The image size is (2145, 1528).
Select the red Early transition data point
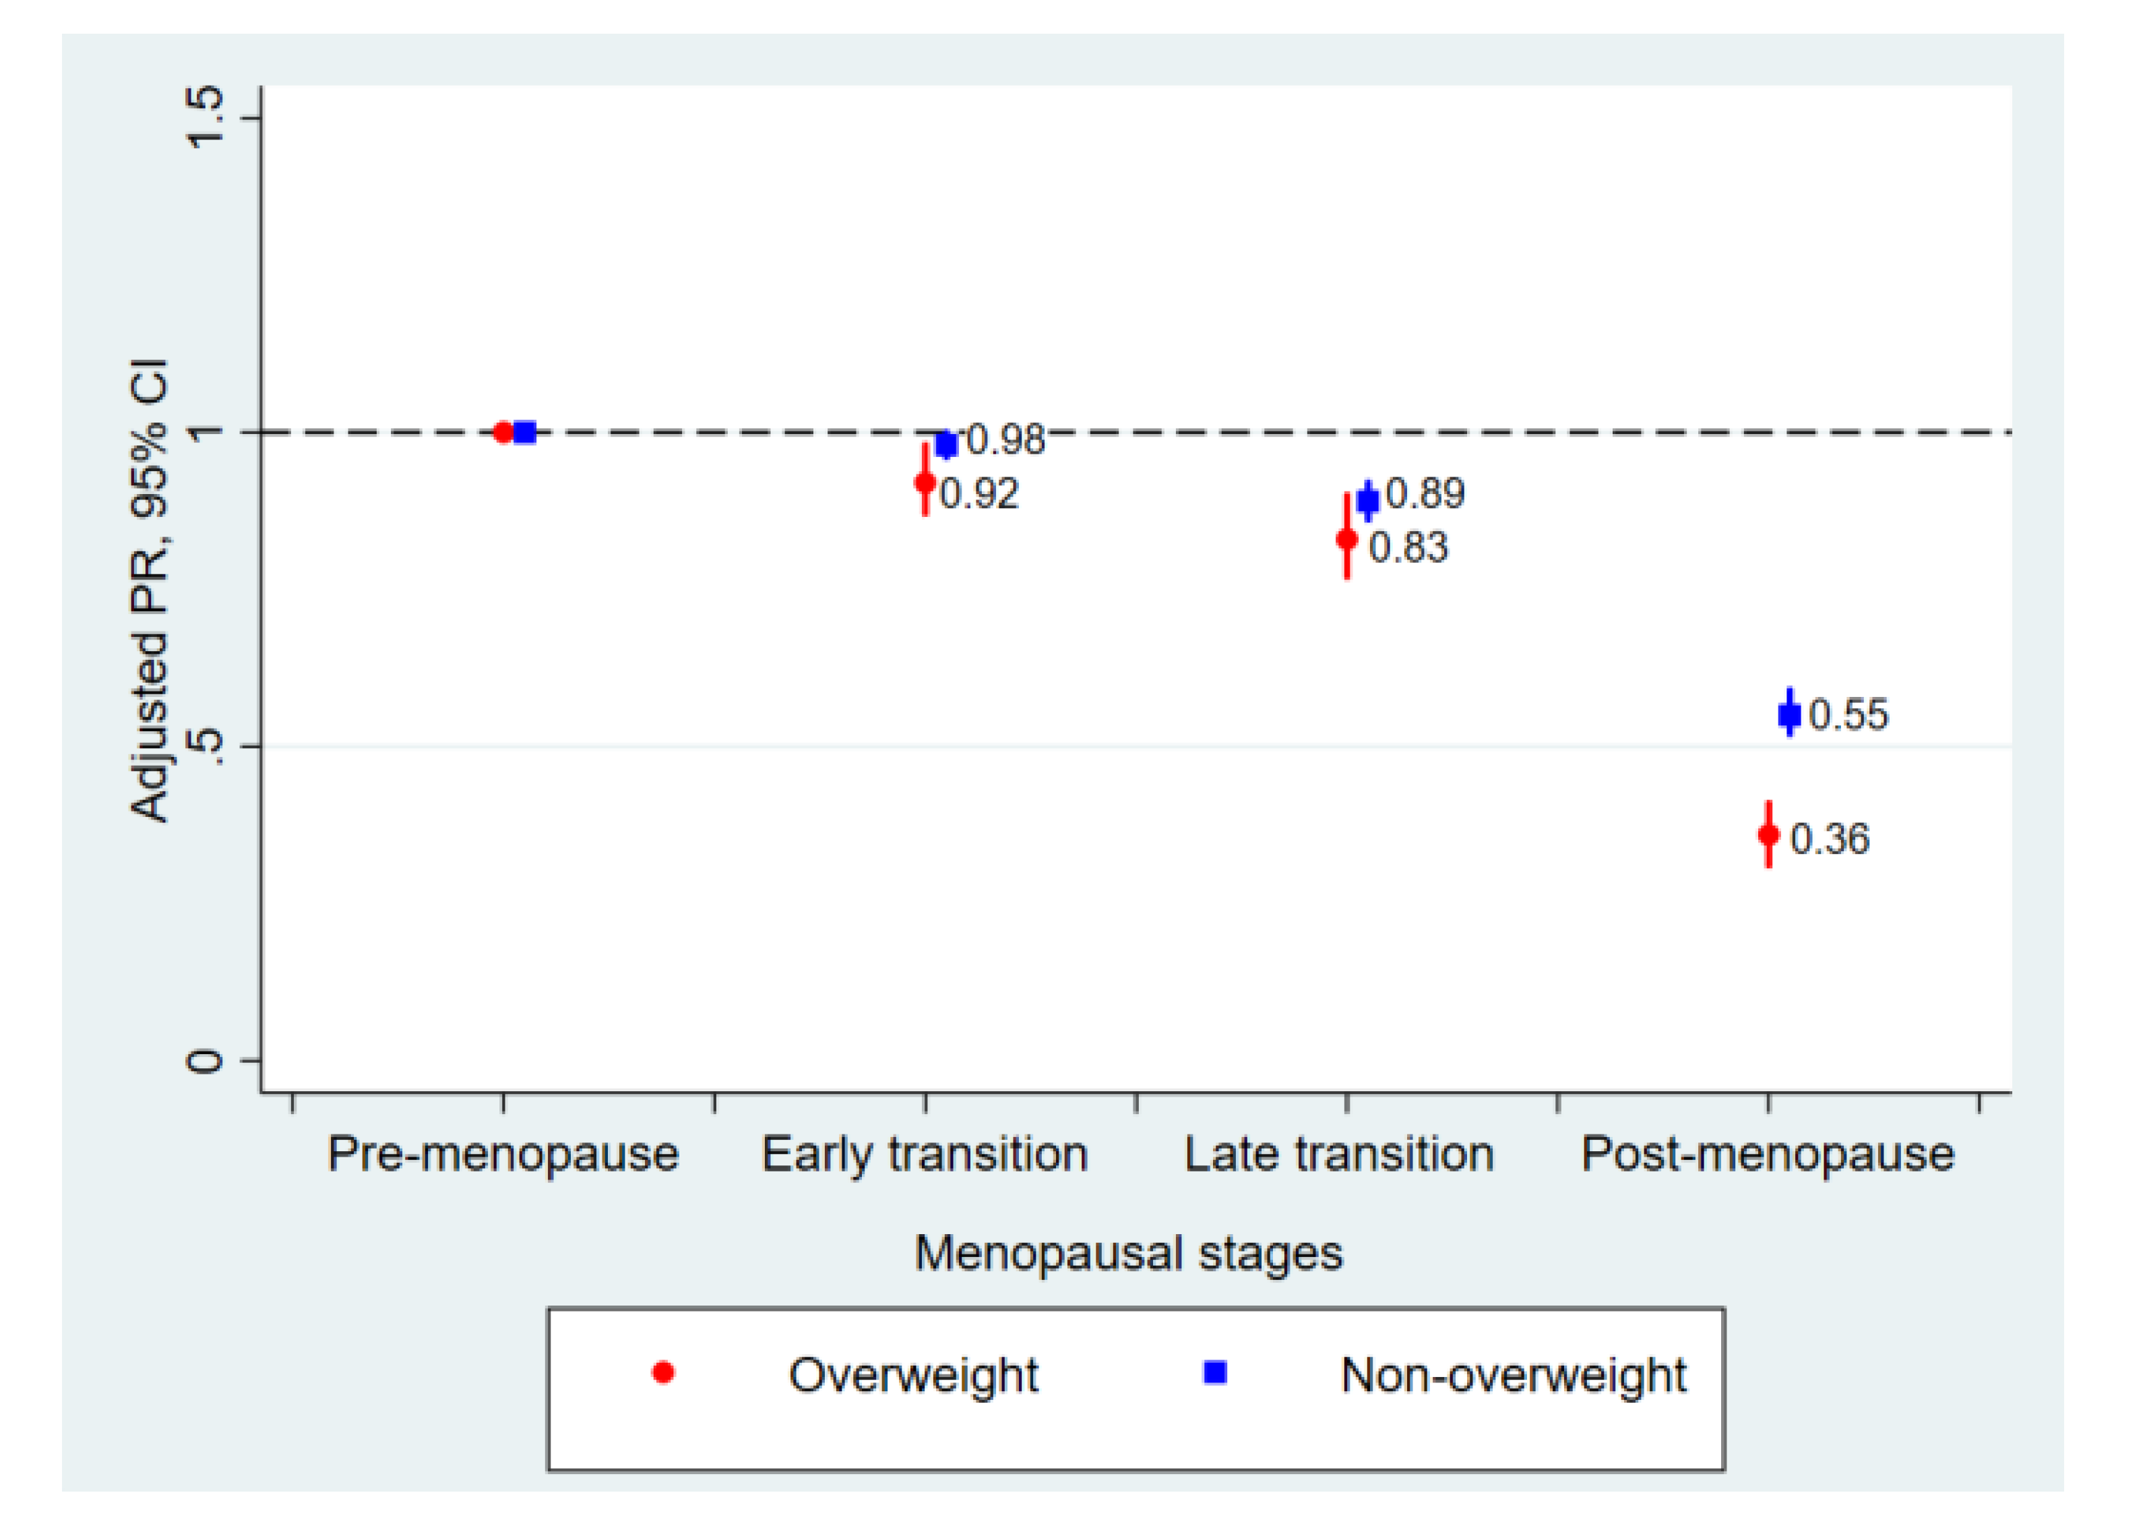tap(925, 483)
